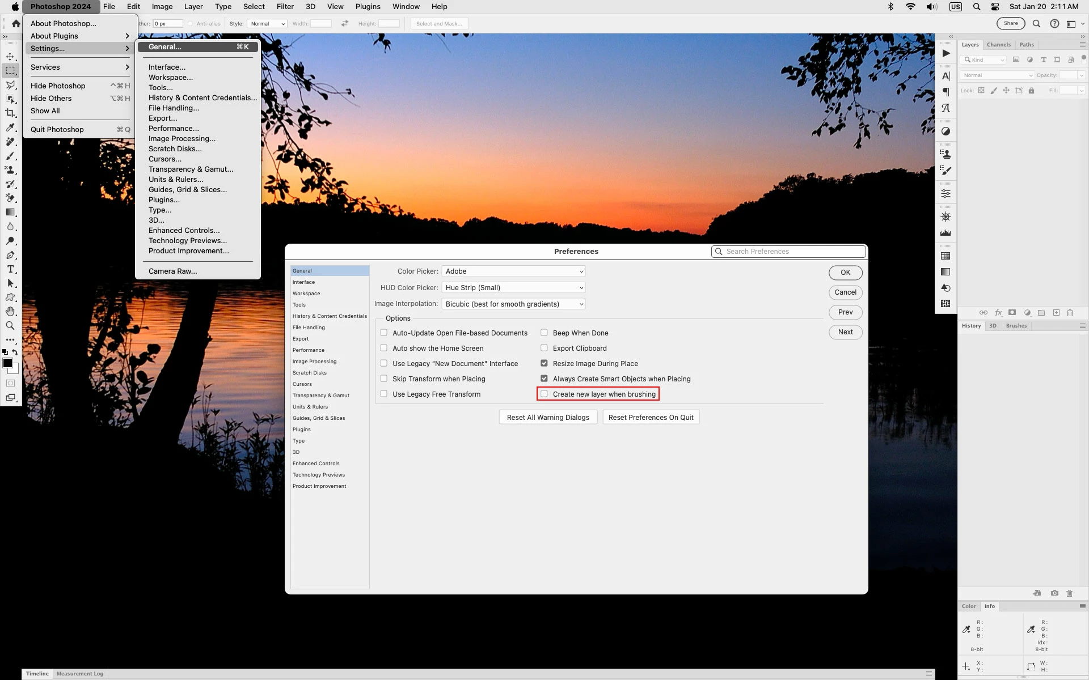The height and width of the screenshot is (680, 1089).
Task: Select the Crop tool
Action: pos(10,113)
